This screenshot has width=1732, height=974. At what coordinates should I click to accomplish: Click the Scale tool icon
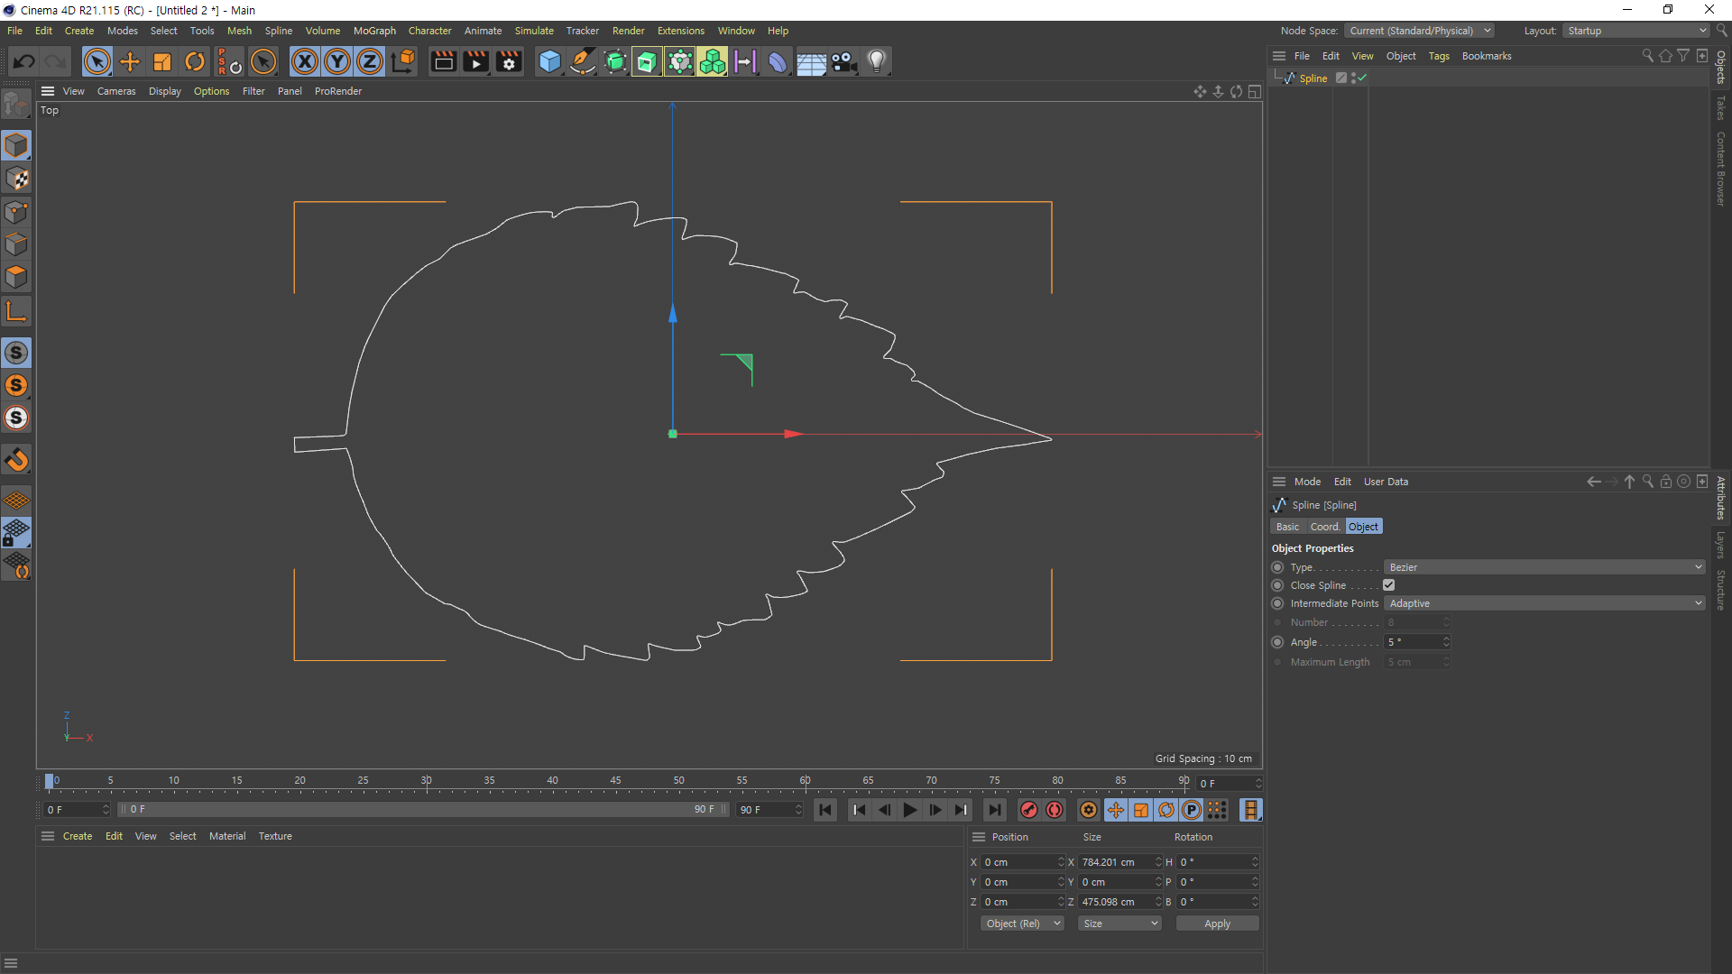tap(162, 62)
